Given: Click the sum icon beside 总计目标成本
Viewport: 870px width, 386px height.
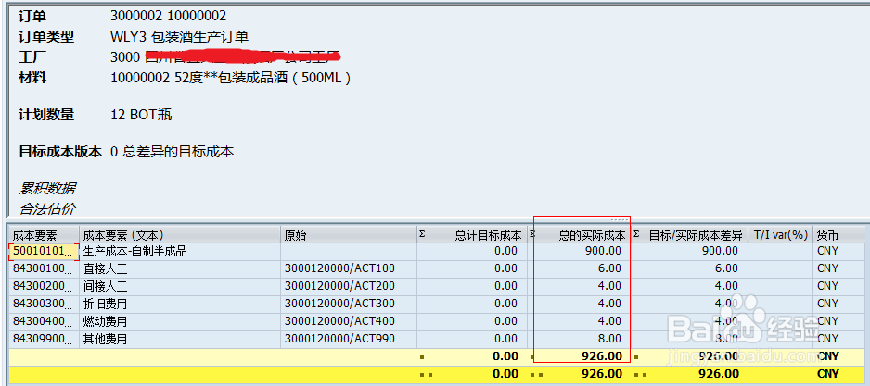Looking at the screenshot, I should (422, 233).
